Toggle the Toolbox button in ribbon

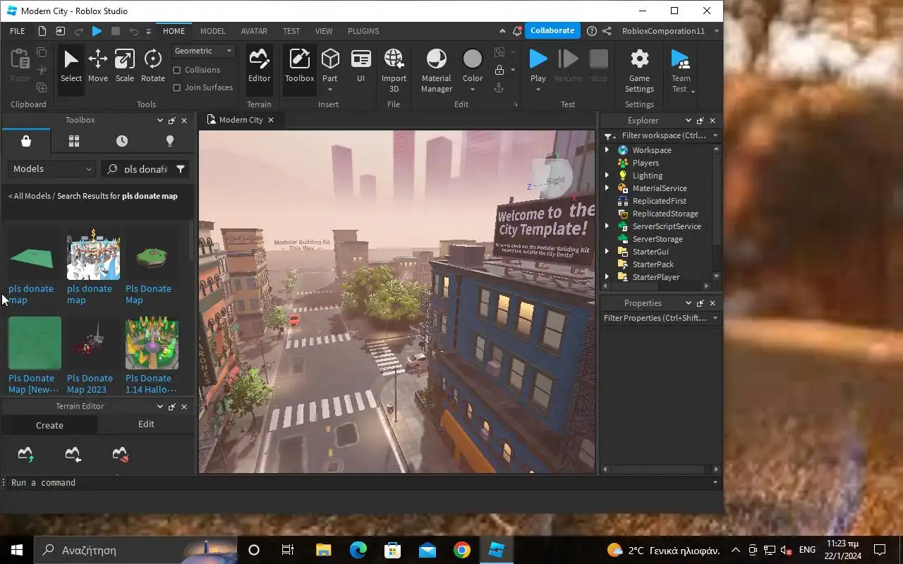[299, 66]
